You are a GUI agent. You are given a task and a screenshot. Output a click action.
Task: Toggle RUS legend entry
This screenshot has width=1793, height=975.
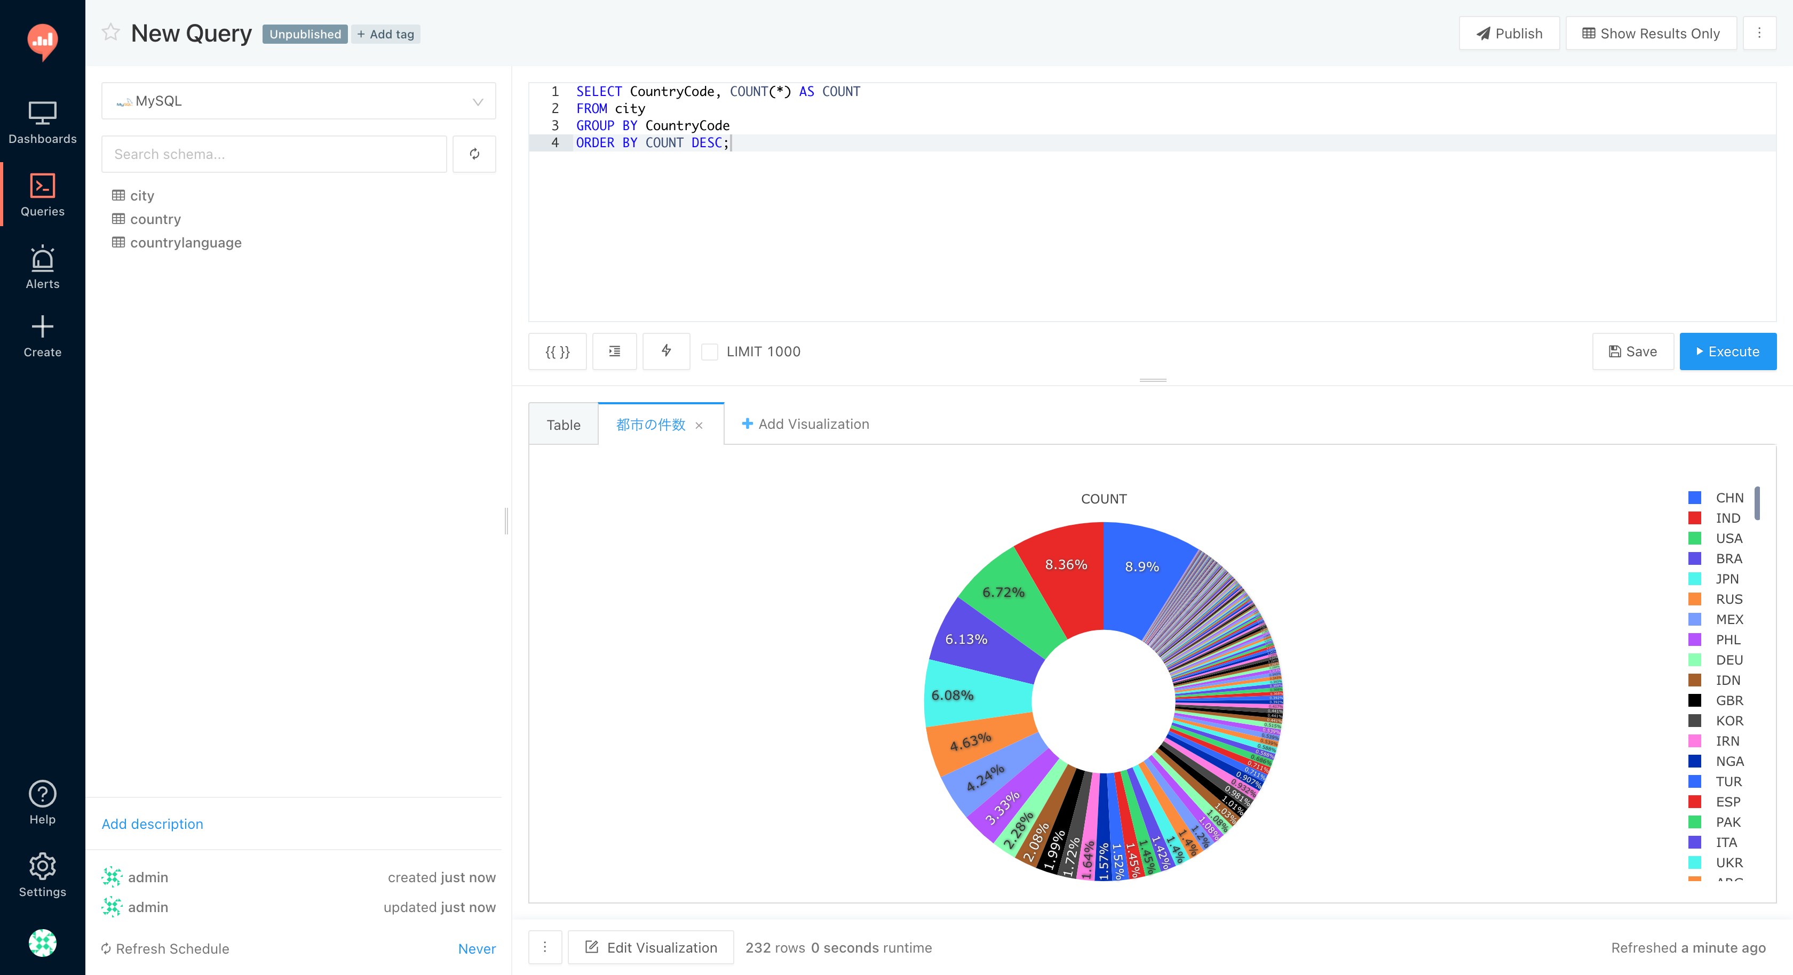click(x=1717, y=598)
